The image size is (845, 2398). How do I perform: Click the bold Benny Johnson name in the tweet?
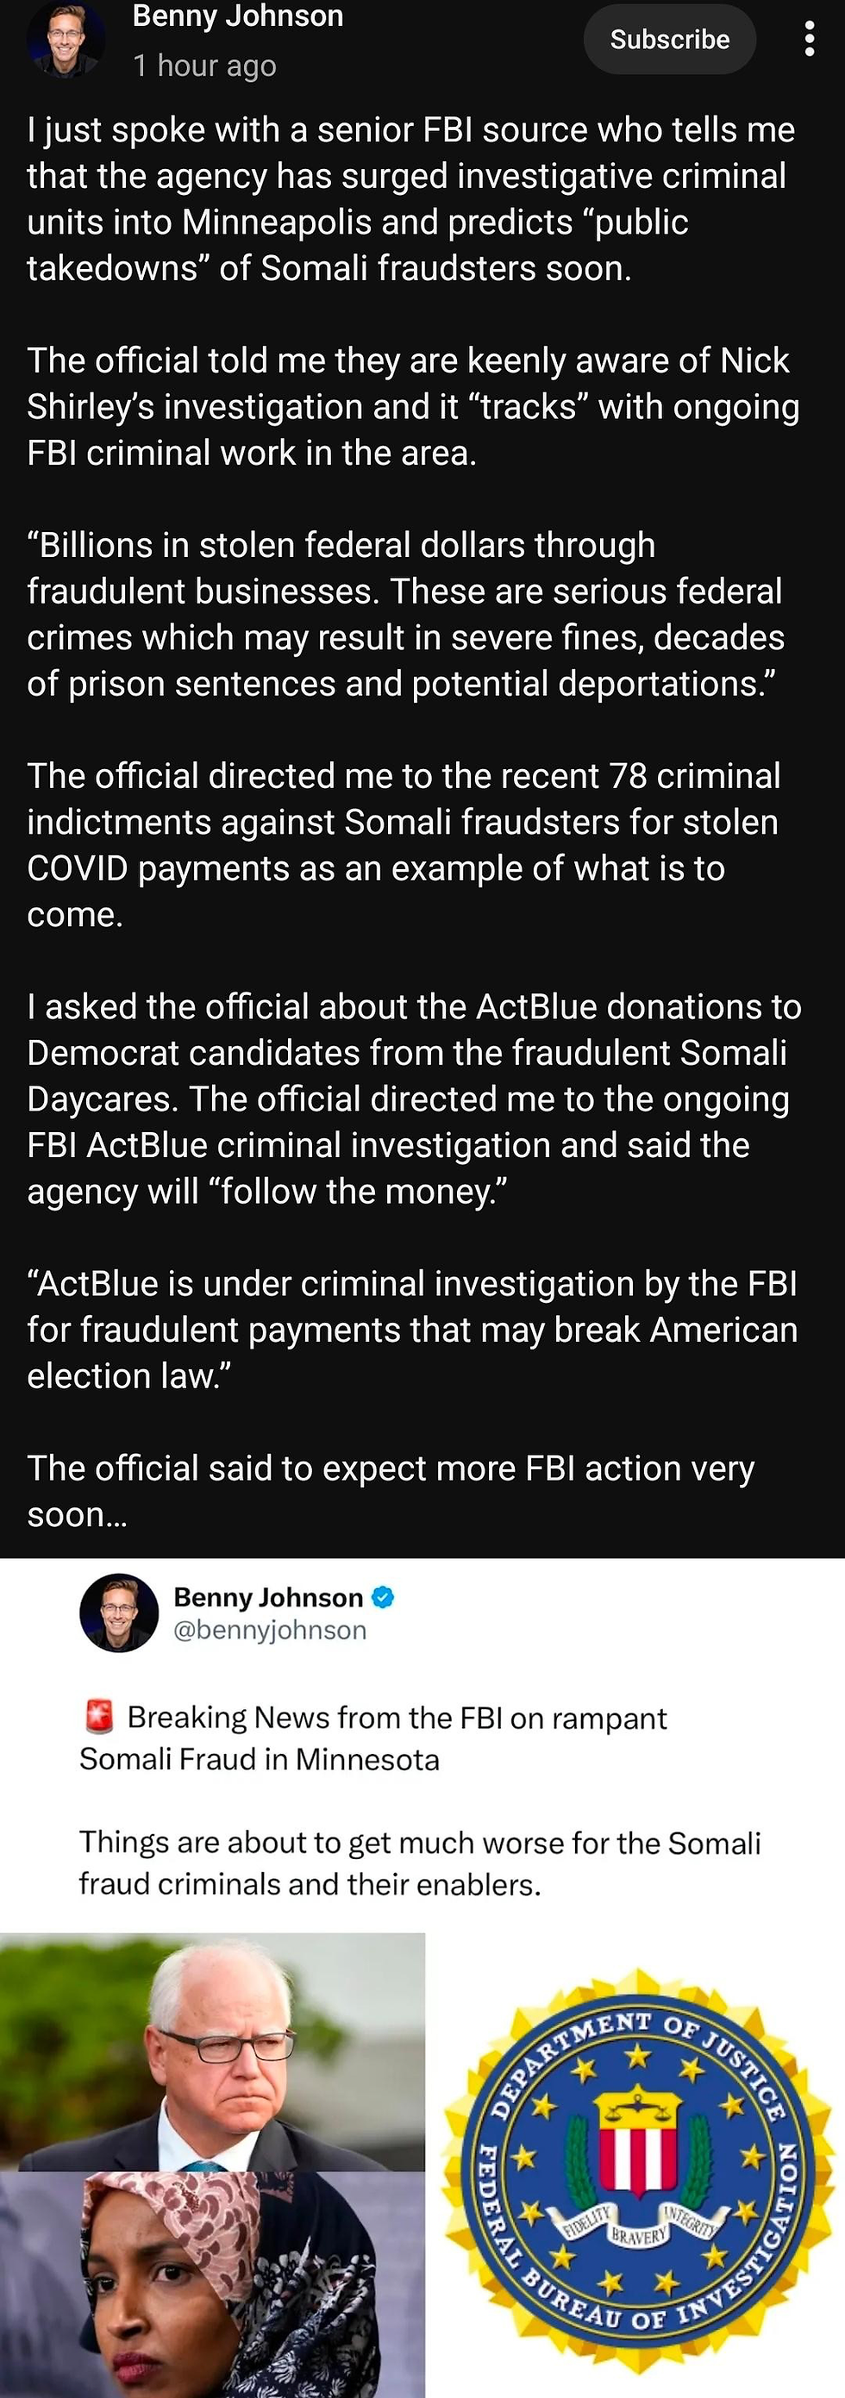pos(268,1598)
